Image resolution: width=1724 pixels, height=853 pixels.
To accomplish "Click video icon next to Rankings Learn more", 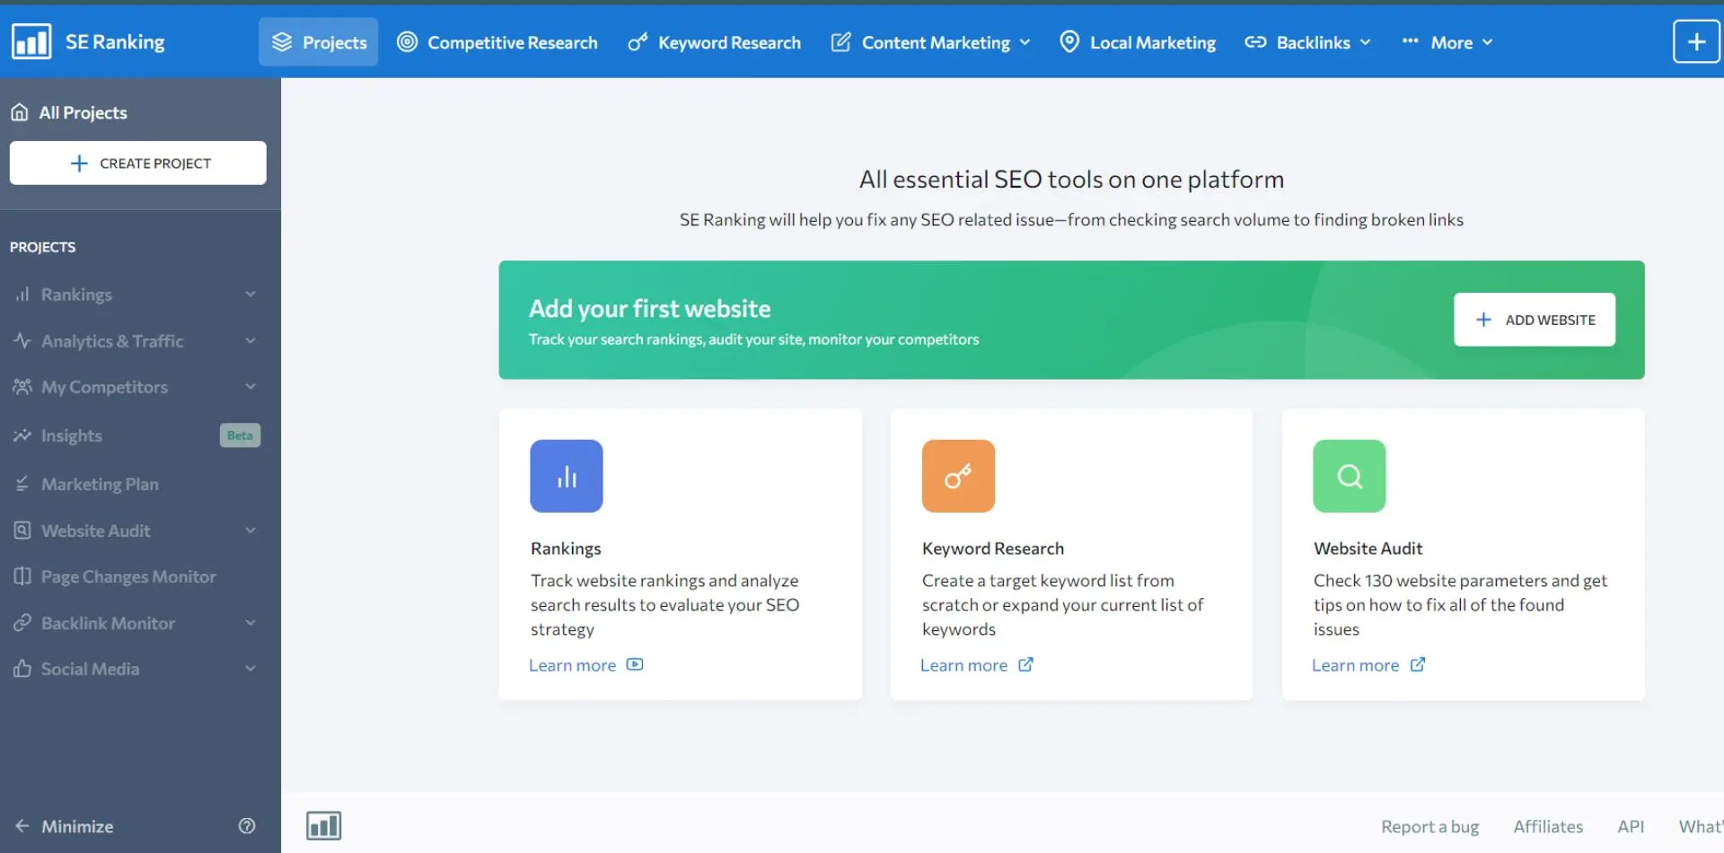I will (x=635, y=664).
